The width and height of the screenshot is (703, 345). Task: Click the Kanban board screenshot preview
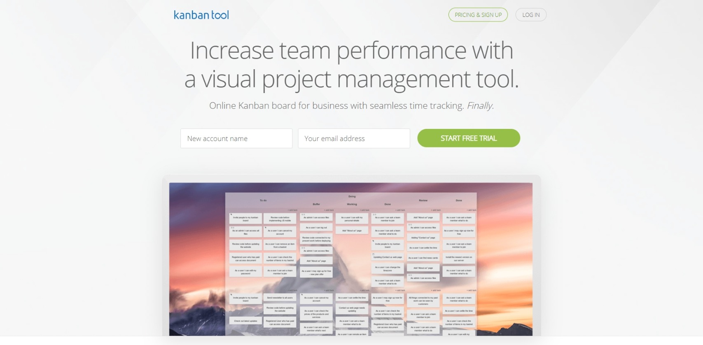click(351, 259)
